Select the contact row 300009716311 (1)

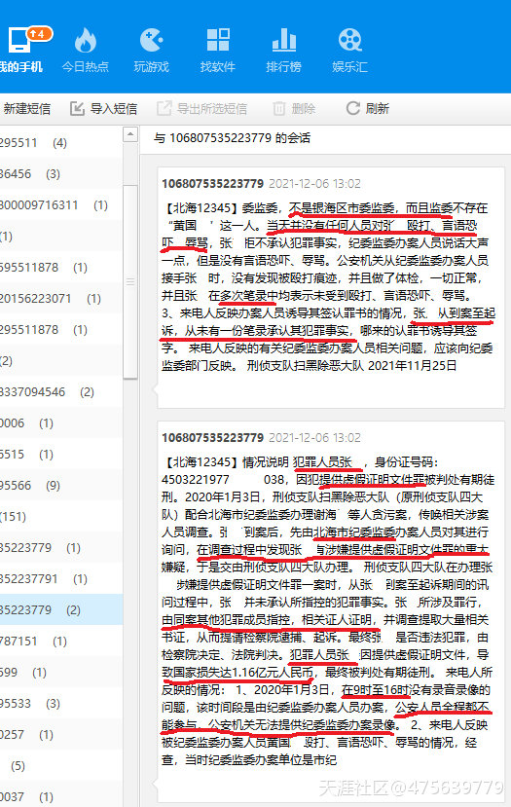tap(61, 204)
